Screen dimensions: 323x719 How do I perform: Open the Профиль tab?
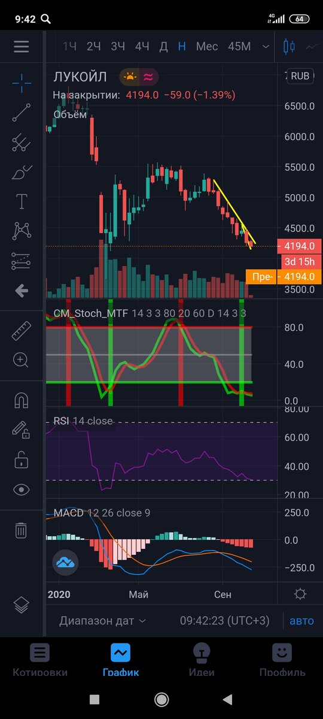coord(282,660)
